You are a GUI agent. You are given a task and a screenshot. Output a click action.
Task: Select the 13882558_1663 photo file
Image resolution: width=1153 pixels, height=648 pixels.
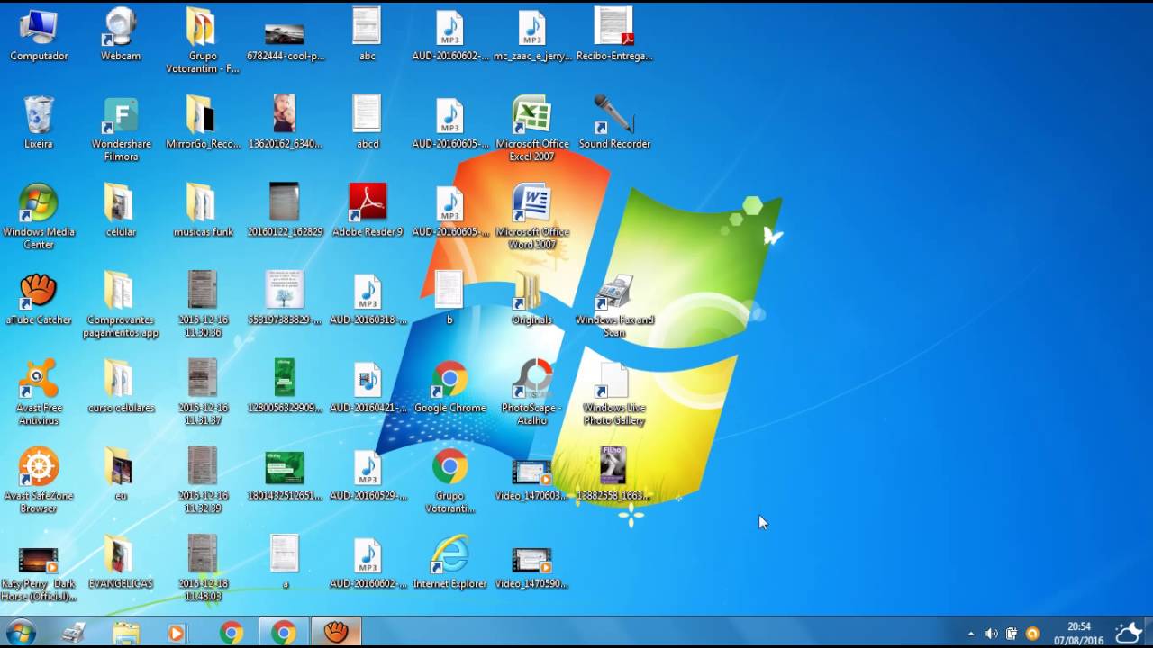614,473
